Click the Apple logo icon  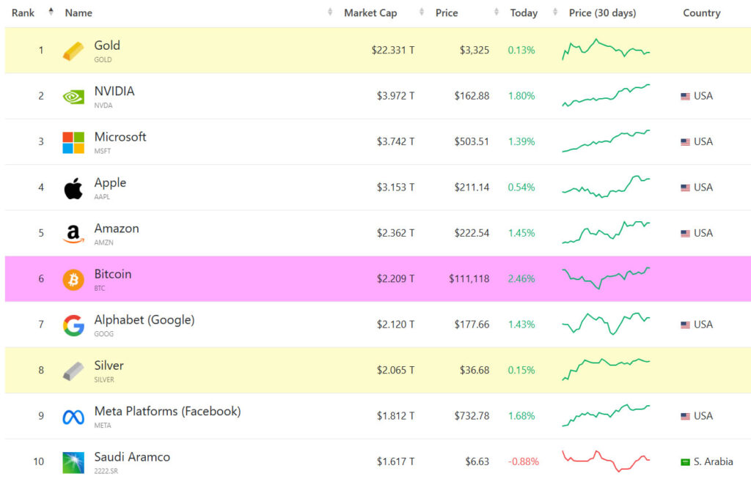click(x=73, y=188)
